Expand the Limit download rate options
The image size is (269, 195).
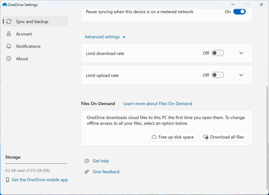(x=241, y=53)
